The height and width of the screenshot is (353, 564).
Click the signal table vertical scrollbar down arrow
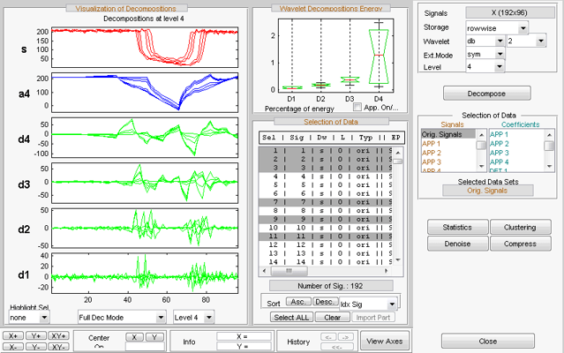coord(398,260)
